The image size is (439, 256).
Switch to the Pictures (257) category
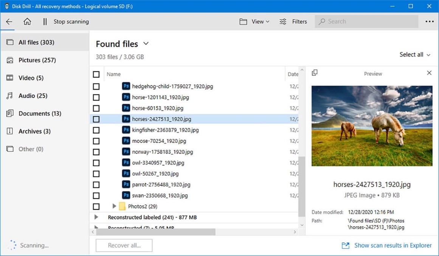(37, 60)
